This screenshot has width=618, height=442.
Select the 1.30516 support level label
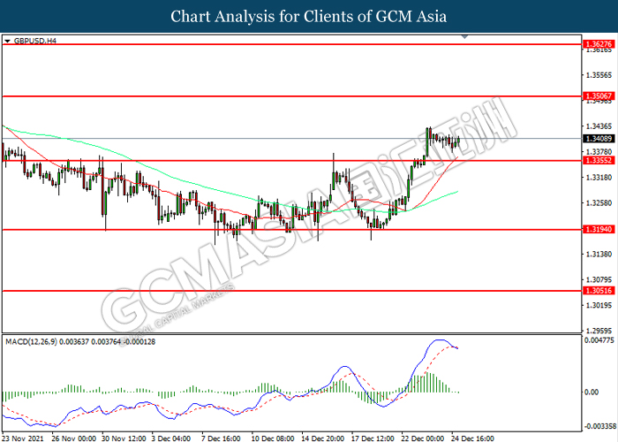click(599, 291)
